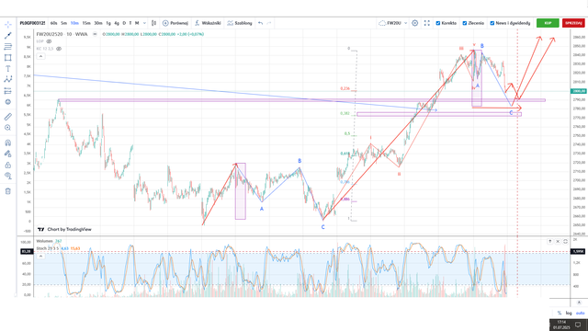
Task: Open the Fibonacci/pitchfork lines tool
Action: (8, 47)
